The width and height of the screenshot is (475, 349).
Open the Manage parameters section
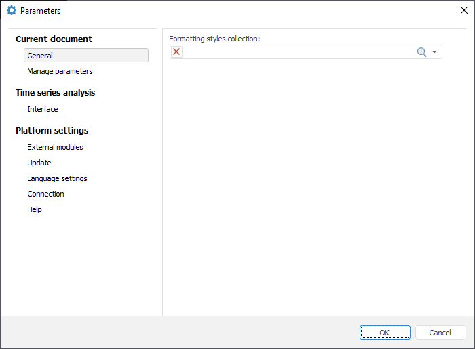click(x=60, y=71)
